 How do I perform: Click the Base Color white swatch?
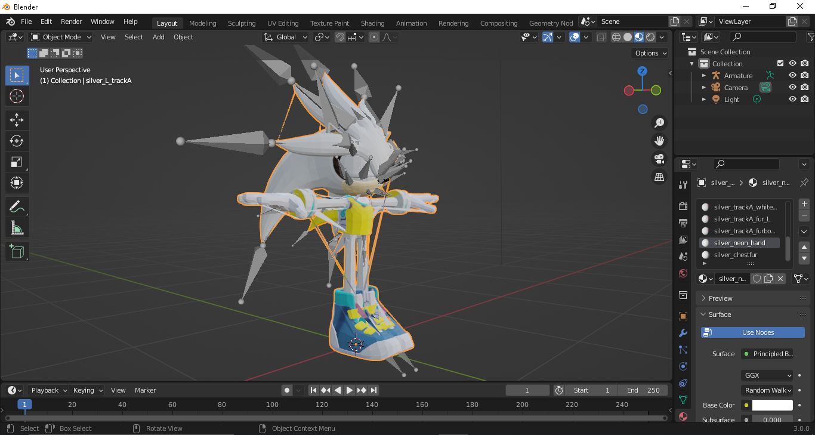(772, 405)
